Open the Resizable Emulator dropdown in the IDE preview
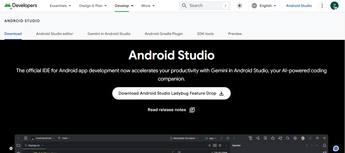This screenshot has width=345, height=153. coord(184,138)
